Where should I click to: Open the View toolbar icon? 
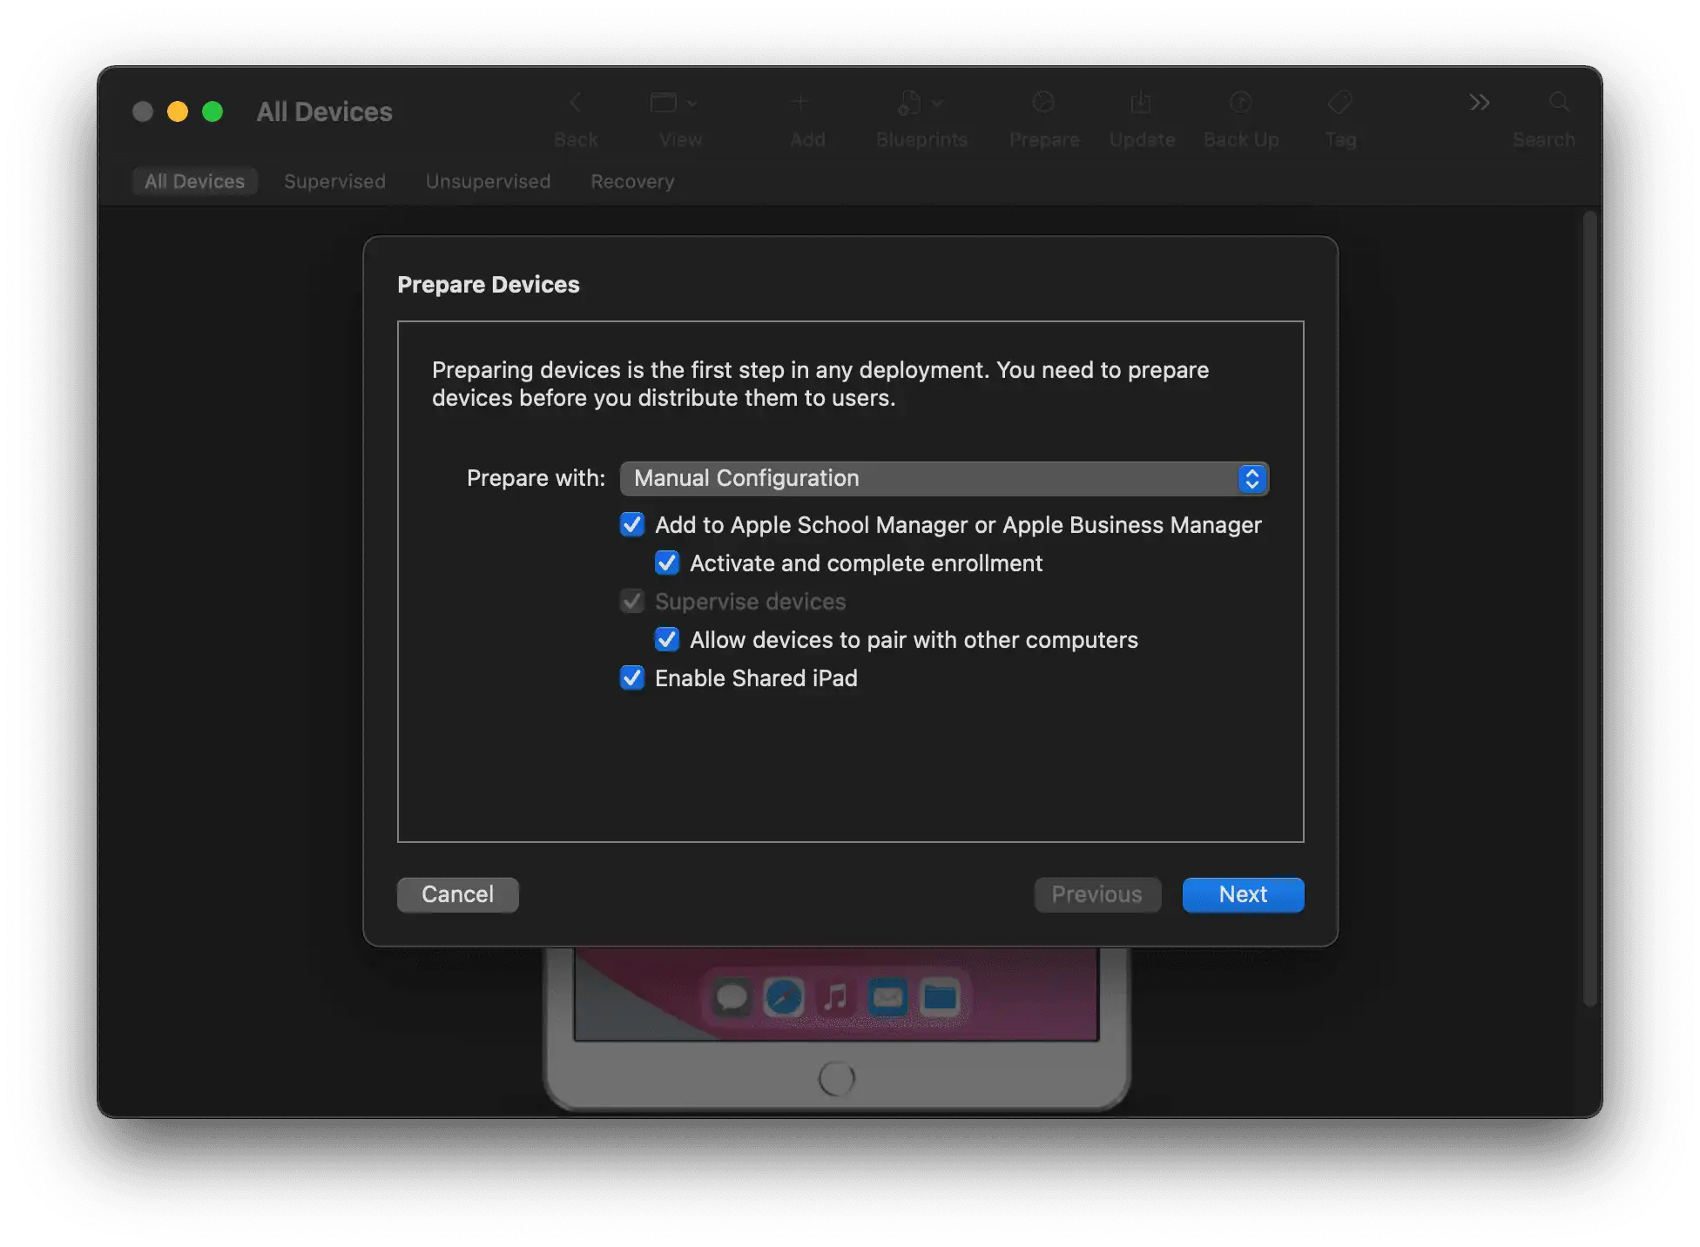coord(673,103)
